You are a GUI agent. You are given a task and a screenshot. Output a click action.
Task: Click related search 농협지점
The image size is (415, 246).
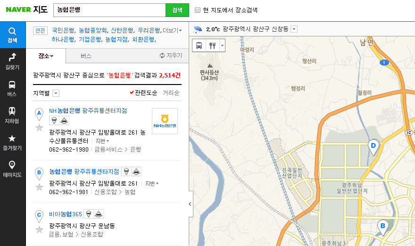[116, 40]
